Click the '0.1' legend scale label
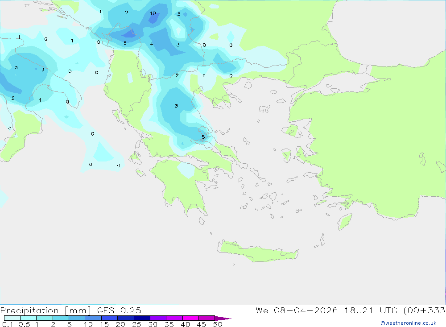The height and width of the screenshot is (327, 446). pyautogui.click(x=8, y=324)
